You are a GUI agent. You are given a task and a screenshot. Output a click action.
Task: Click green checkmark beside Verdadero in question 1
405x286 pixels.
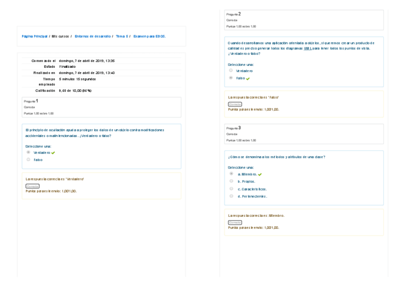point(53,153)
